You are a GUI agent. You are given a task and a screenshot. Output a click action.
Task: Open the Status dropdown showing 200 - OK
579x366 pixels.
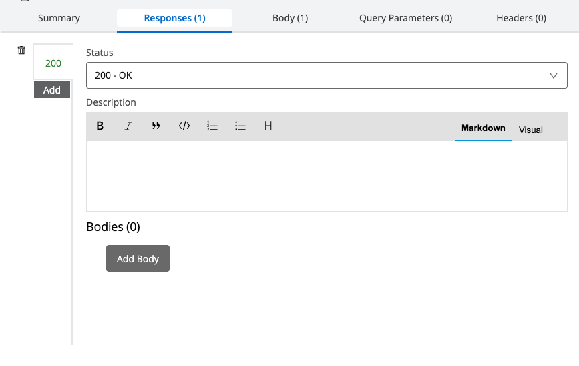(x=327, y=75)
